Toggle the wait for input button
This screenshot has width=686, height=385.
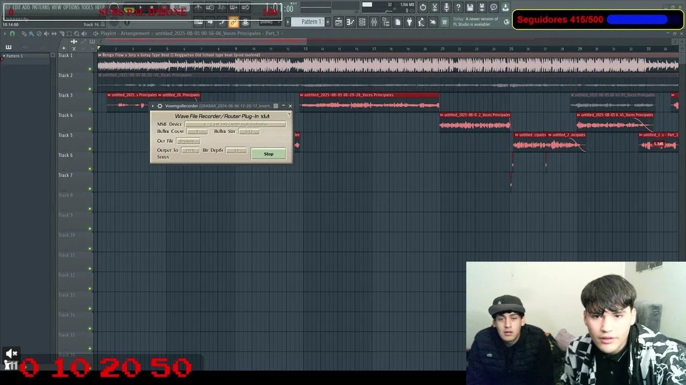click(210, 7)
